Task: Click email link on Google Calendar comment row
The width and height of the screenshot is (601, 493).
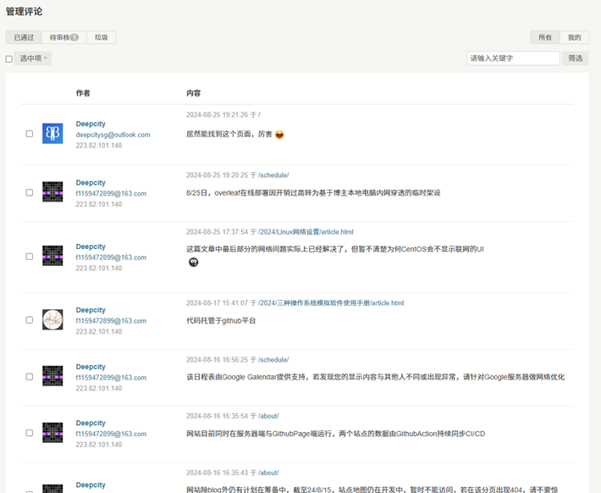Action: pyautogui.click(x=111, y=378)
